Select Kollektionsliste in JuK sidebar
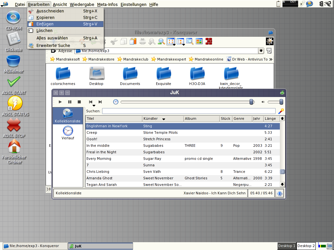The height and width of the screenshot is (250, 334). (x=68, y=116)
